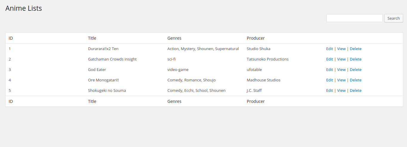This screenshot has height=147, width=407.
Task: View the God Eater entry
Action: (341, 70)
